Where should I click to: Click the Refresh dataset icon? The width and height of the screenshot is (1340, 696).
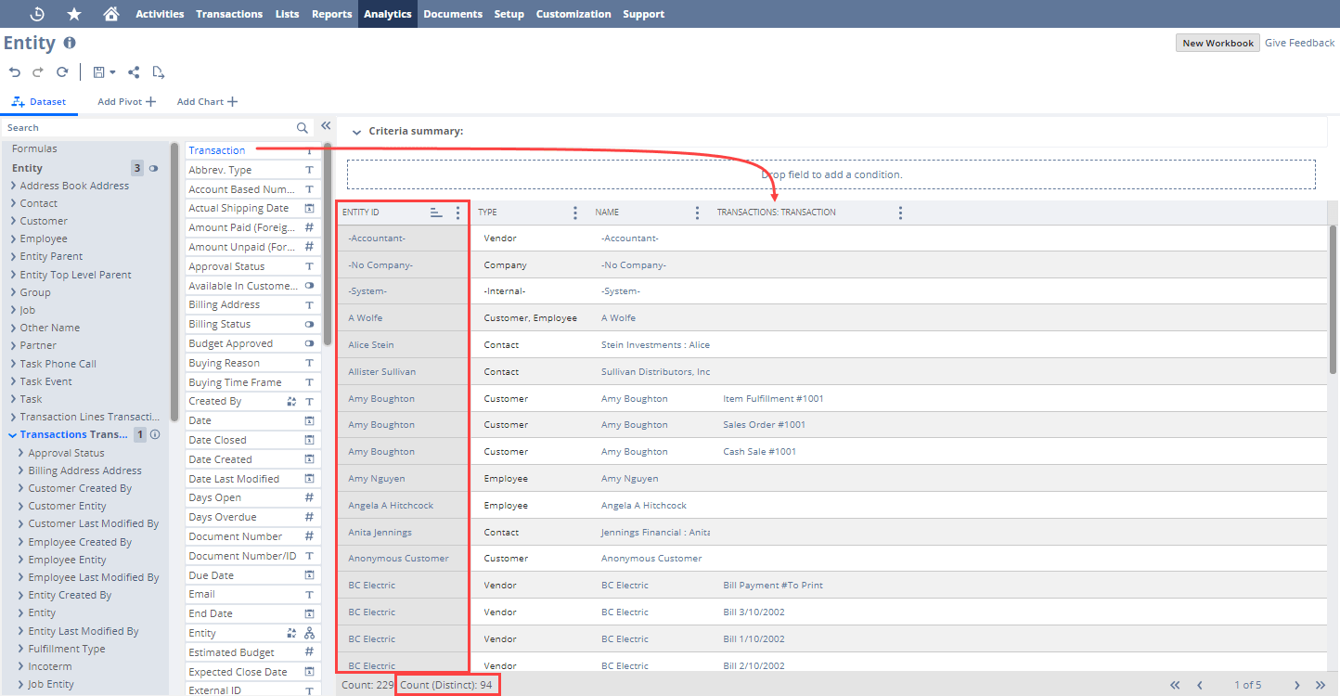tap(62, 71)
